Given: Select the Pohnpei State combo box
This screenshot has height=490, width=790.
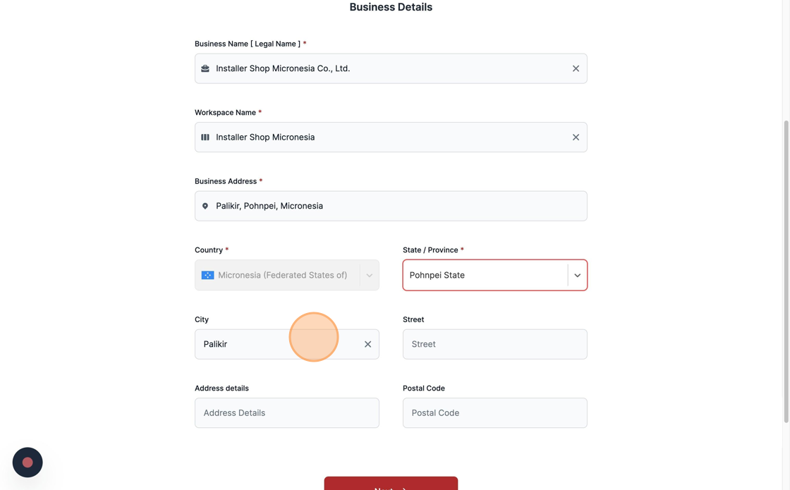Looking at the screenshot, I should (494, 275).
